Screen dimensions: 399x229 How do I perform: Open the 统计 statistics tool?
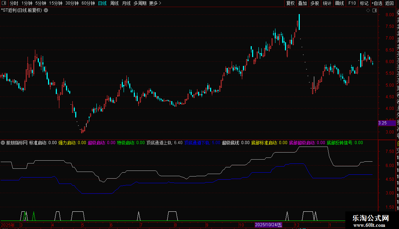(327, 3)
